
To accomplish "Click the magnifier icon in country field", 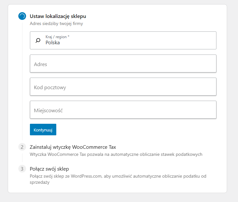I will 38,40.
